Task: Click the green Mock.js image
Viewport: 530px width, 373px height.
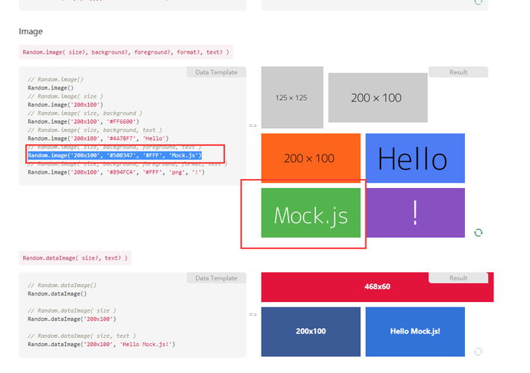Action: pos(310,213)
